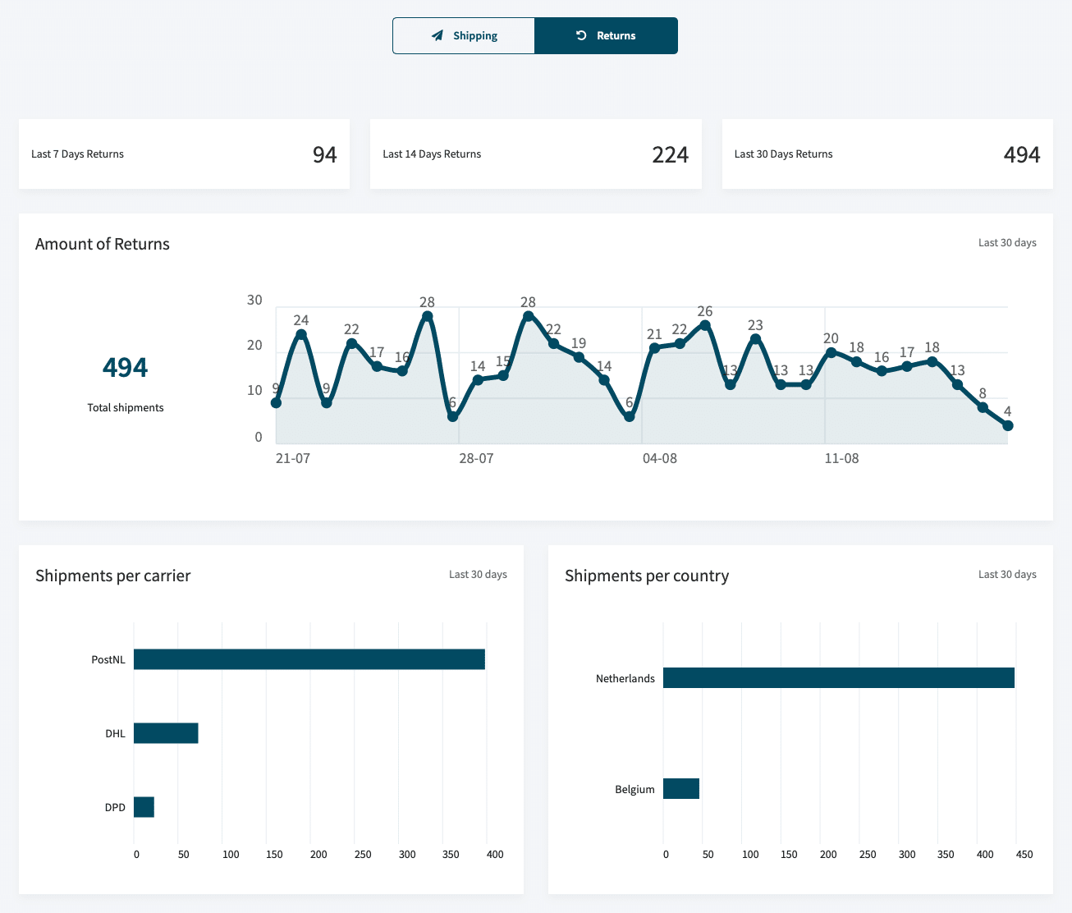Open the Last 30 days filter on Shipments per country
1072x913 pixels.
click(1007, 574)
